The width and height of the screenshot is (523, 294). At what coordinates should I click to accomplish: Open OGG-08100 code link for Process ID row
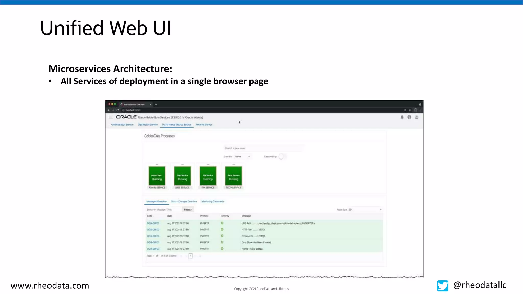pyautogui.click(x=153, y=236)
